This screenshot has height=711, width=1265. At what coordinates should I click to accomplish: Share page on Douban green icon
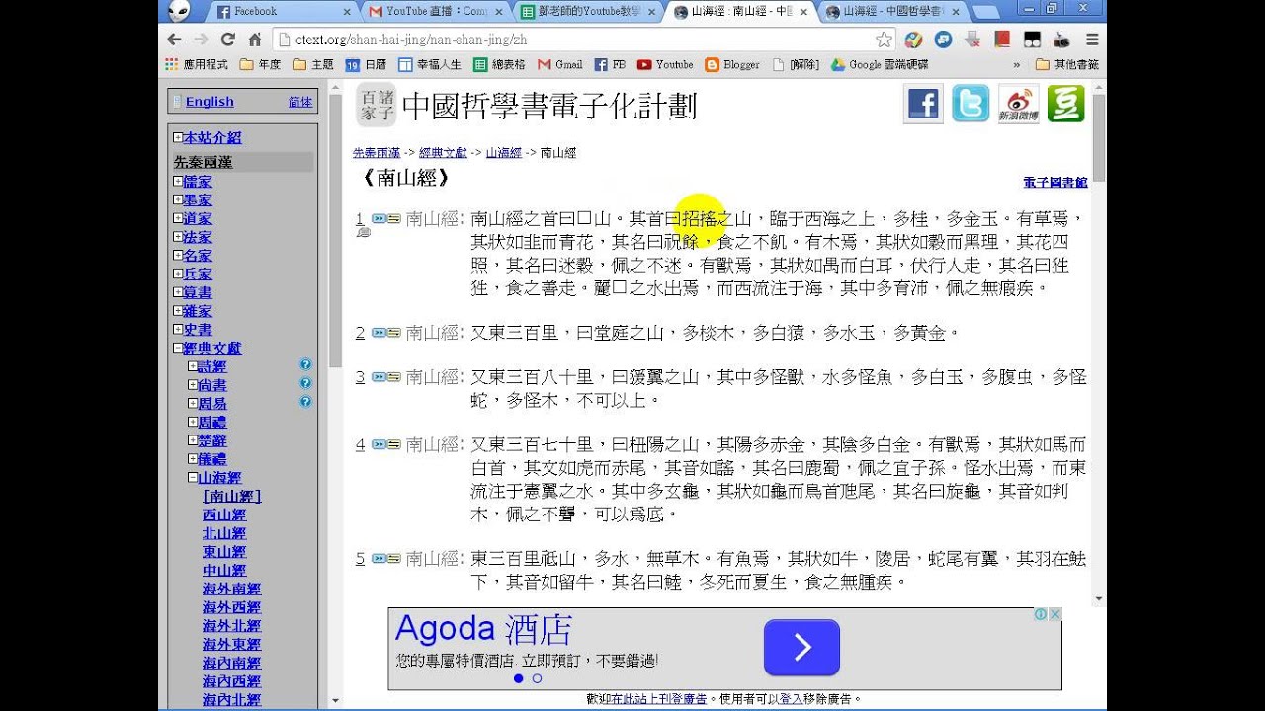point(1066,104)
